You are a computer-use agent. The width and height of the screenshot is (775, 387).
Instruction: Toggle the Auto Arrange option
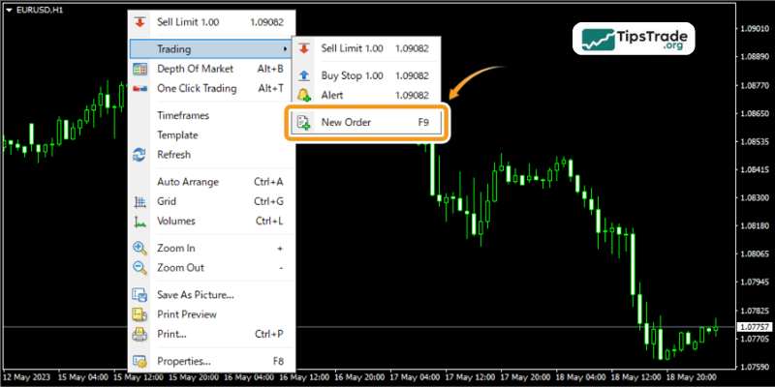188,182
